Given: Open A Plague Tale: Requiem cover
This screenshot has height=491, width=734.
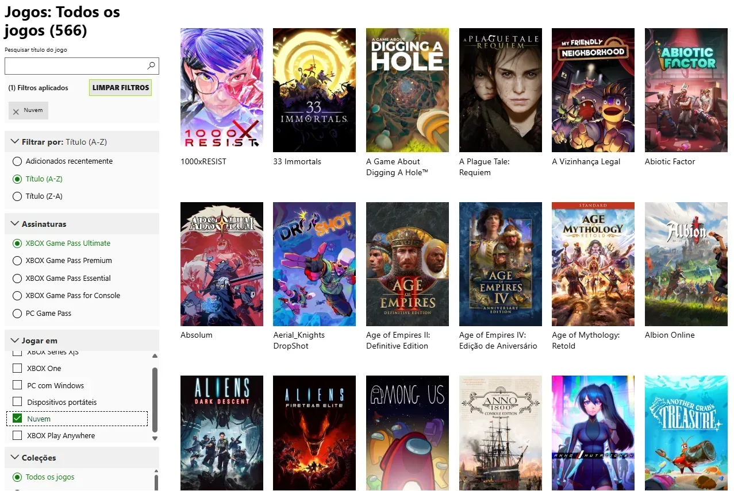Looking at the screenshot, I should 501,90.
